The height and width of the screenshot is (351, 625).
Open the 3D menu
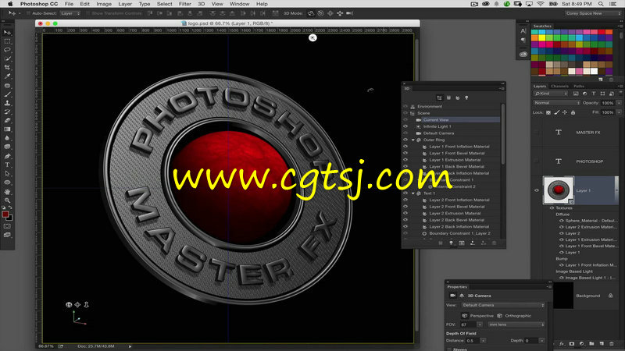(202, 4)
